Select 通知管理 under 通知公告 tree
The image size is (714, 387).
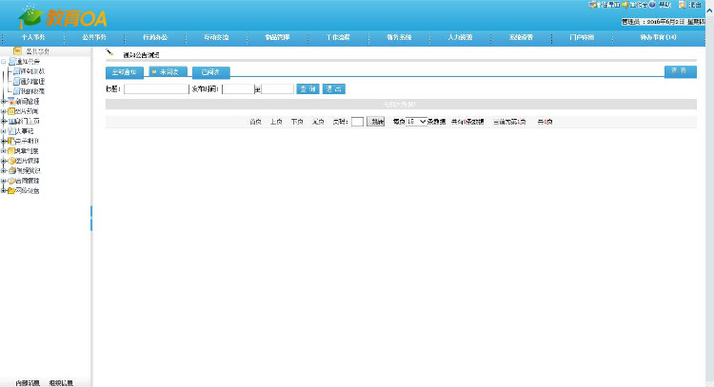[x=32, y=81]
